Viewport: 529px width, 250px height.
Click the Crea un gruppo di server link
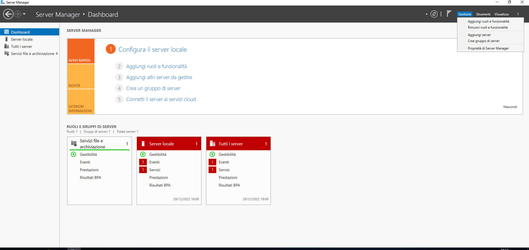[x=153, y=88]
